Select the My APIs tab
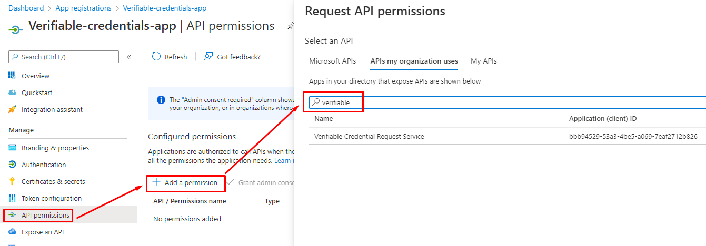 pyautogui.click(x=483, y=61)
